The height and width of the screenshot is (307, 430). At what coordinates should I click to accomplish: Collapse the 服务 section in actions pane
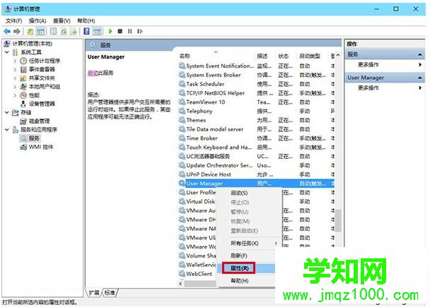click(419, 54)
